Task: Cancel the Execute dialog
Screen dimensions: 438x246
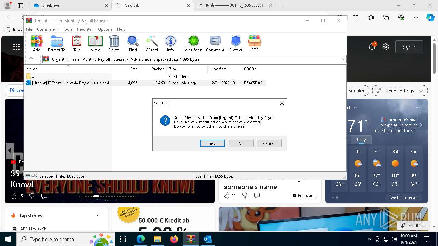Action: click(x=269, y=143)
